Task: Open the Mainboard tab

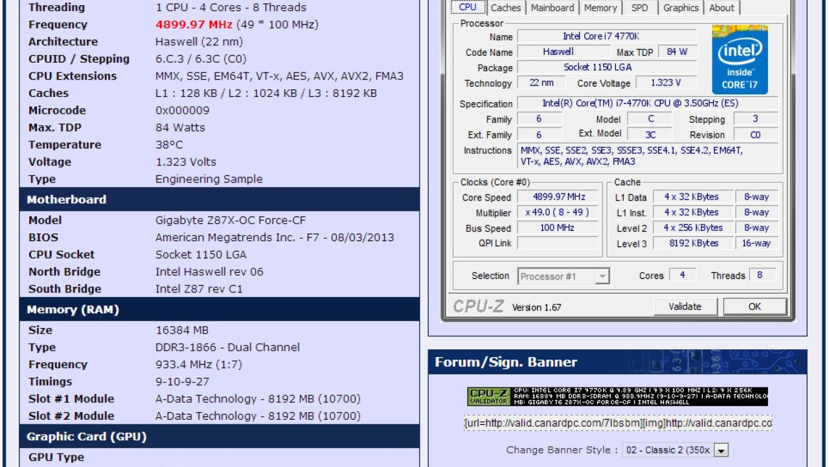Action: pos(552,8)
